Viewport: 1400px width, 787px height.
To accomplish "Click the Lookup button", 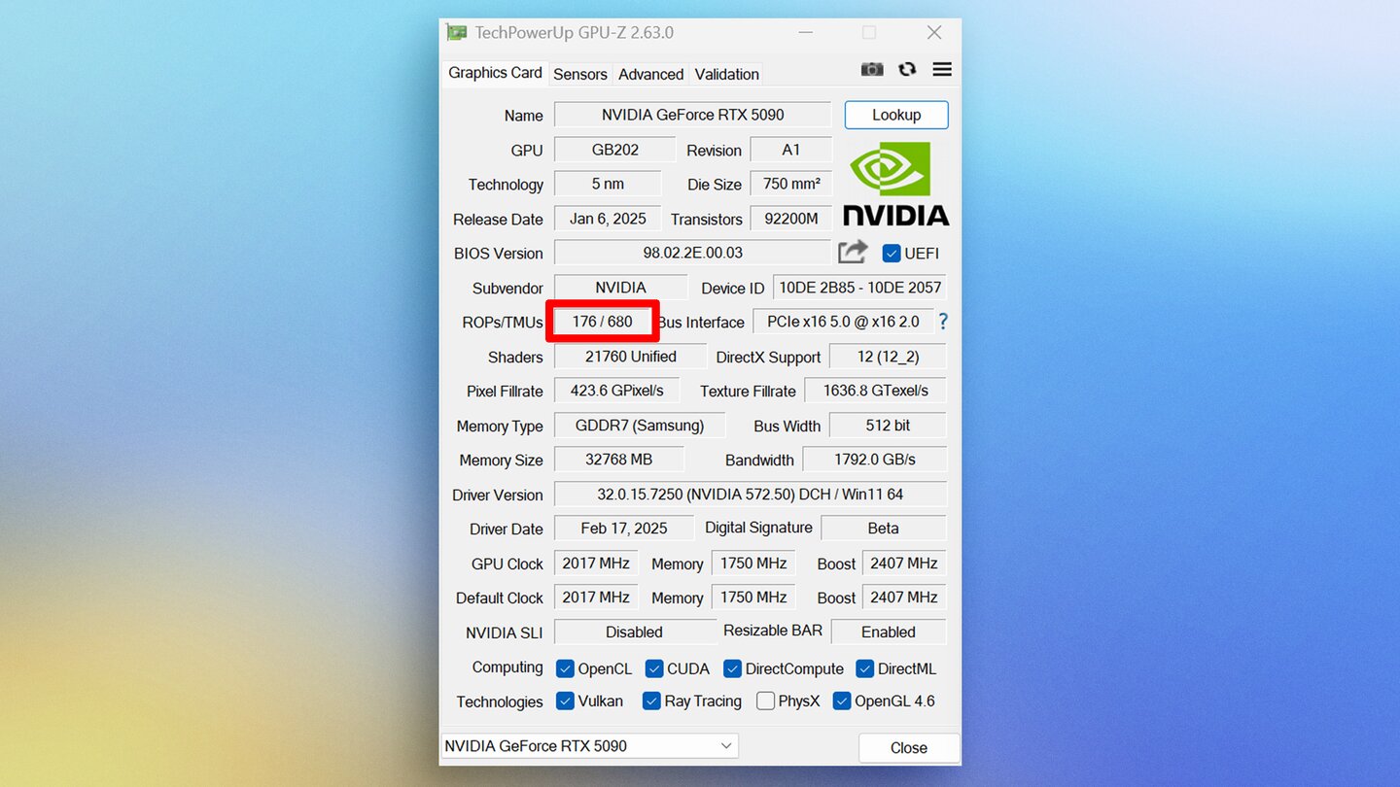I will [x=895, y=115].
